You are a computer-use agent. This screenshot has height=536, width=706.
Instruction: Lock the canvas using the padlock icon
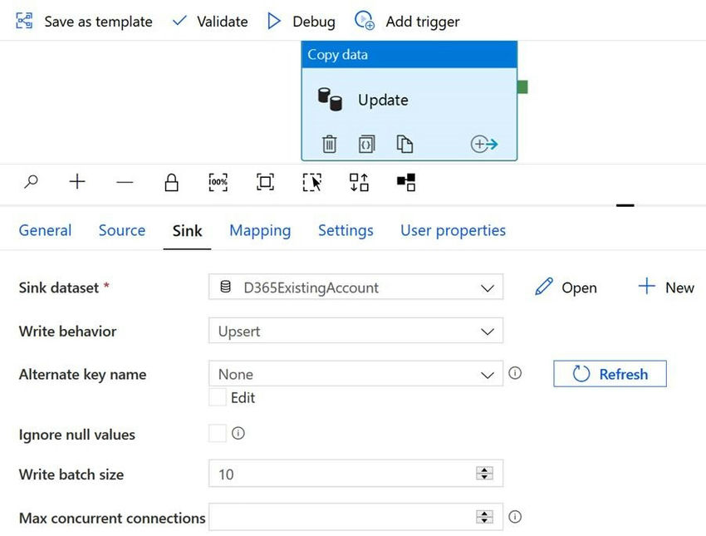point(172,182)
